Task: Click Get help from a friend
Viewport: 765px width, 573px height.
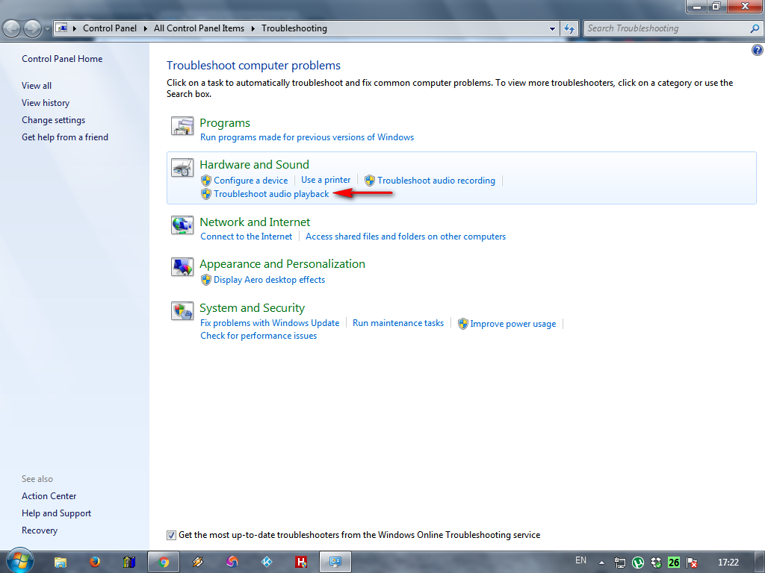Action: point(65,137)
